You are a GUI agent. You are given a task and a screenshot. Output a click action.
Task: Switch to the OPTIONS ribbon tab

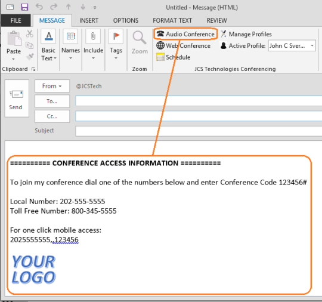coord(126,20)
